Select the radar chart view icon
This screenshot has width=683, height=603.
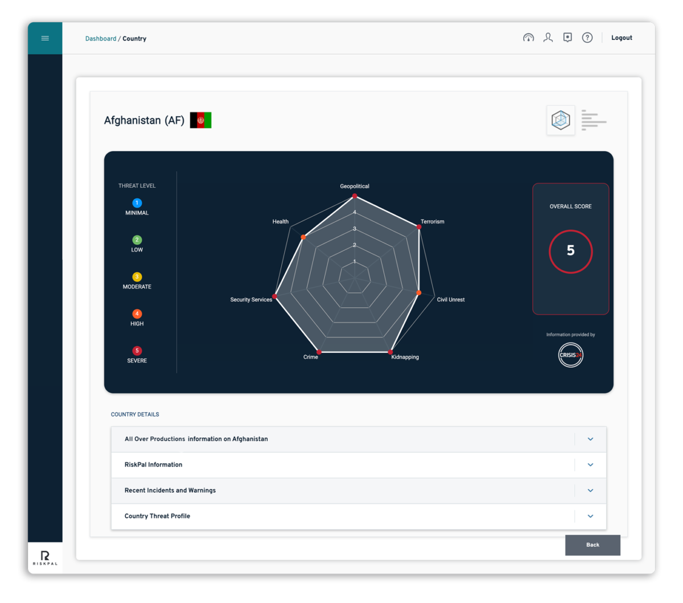click(x=560, y=120)
